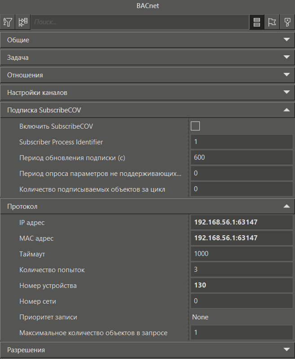Viewport: 295px width, 359px height.
Task: Click the Включить SubscribeCOV label
Action: pos(56,126)
